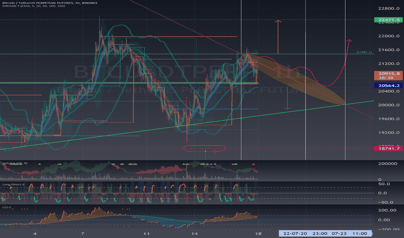This screenshot has height=238, width=404.
Task: Click date 11 on the time axis
Action: click(147, 234)
